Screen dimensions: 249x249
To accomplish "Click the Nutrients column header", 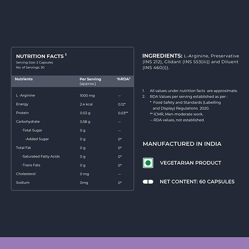I will coord(24,79).
